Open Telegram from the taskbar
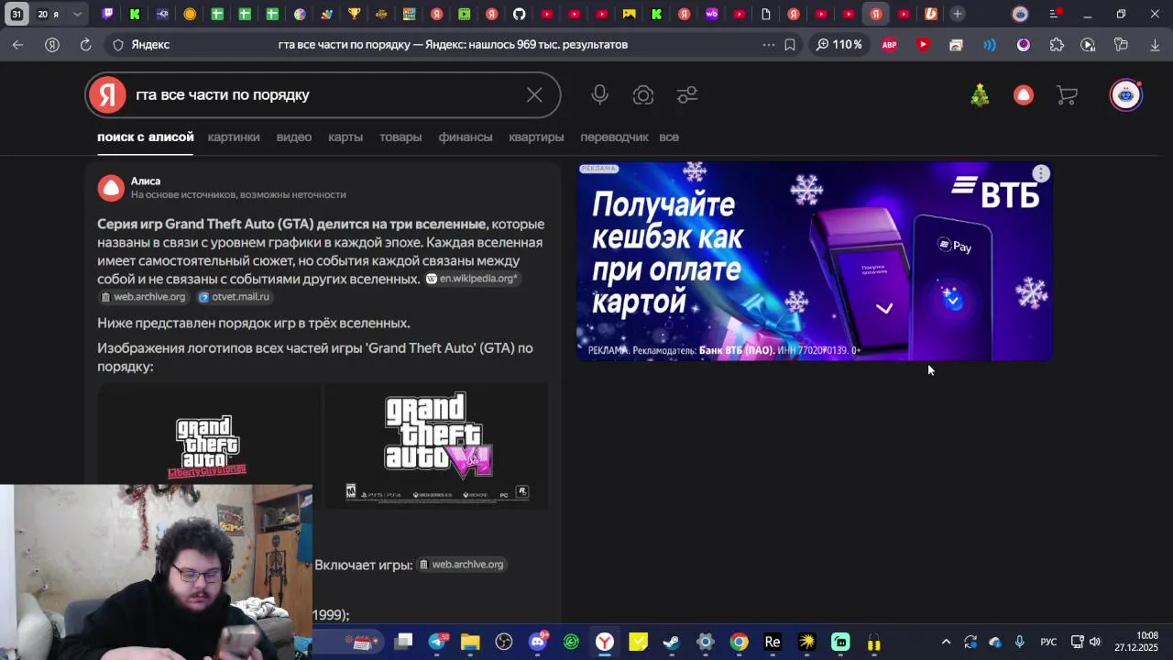1173x660 pixels. [437, 642]
